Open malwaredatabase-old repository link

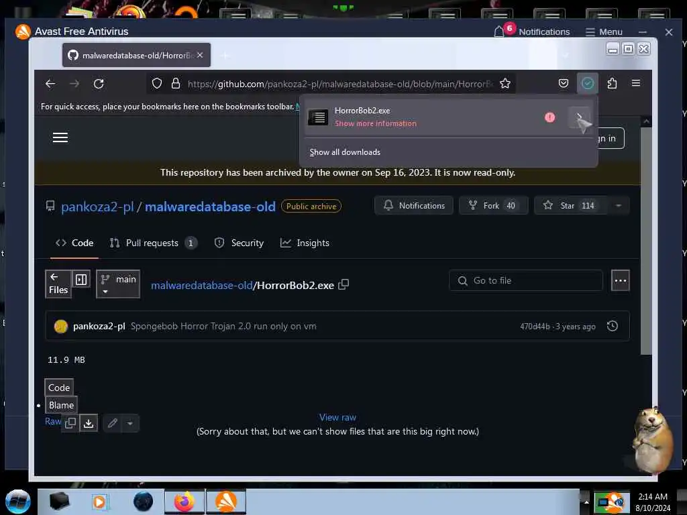click(x=210, y=207)
